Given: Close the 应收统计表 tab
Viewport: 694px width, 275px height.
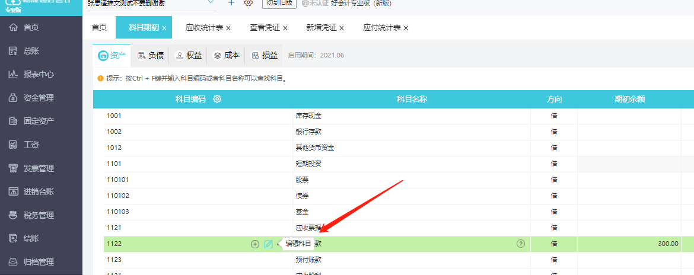Looking at the screenshot, I should click(x=228, y=28).
